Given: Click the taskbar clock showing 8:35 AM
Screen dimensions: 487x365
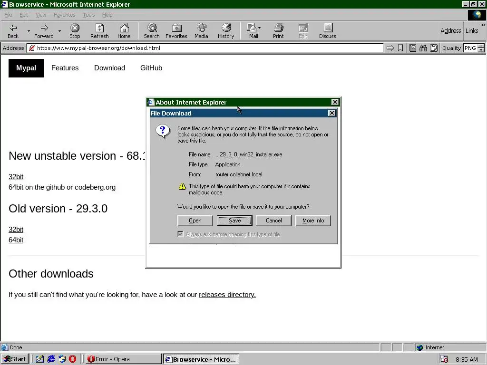Looking at the screenshot, I should (467, 359).
